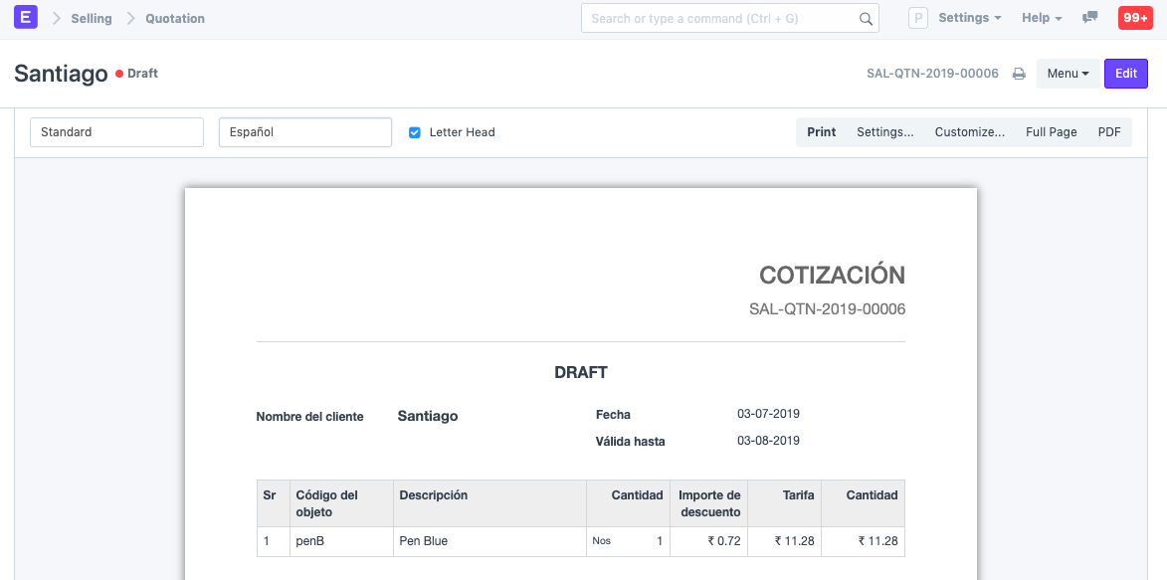Expand the Help dropdown menu
The width and height of the screenshot is (1167, 580).
(x=1042, y=18)
